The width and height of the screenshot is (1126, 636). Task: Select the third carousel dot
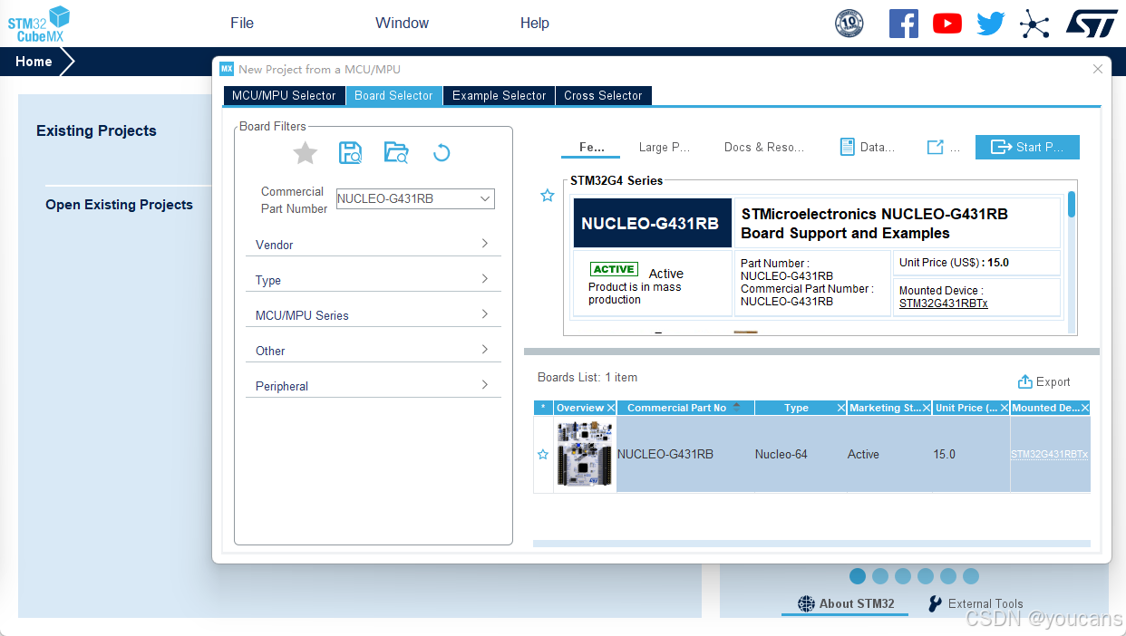(903, 576)
